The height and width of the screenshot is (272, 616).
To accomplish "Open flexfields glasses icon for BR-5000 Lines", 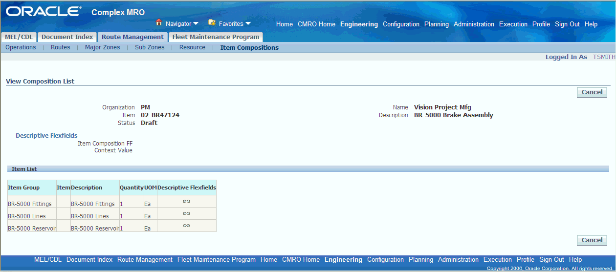I will pos(186,213).
